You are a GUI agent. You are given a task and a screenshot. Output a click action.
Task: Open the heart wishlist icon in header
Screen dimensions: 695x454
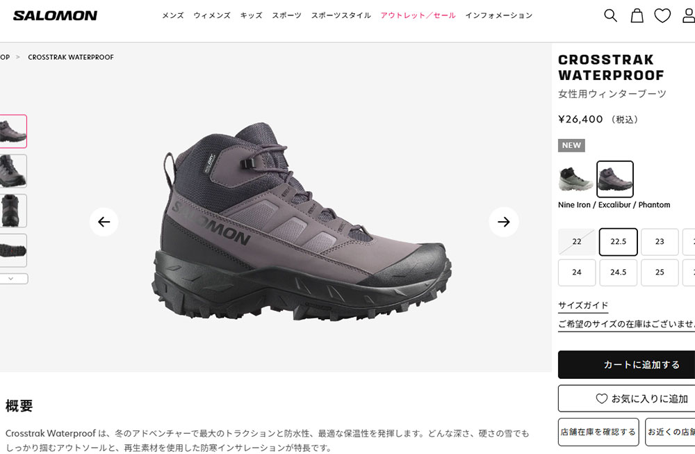pyautogui.click(x=662, y=15)
